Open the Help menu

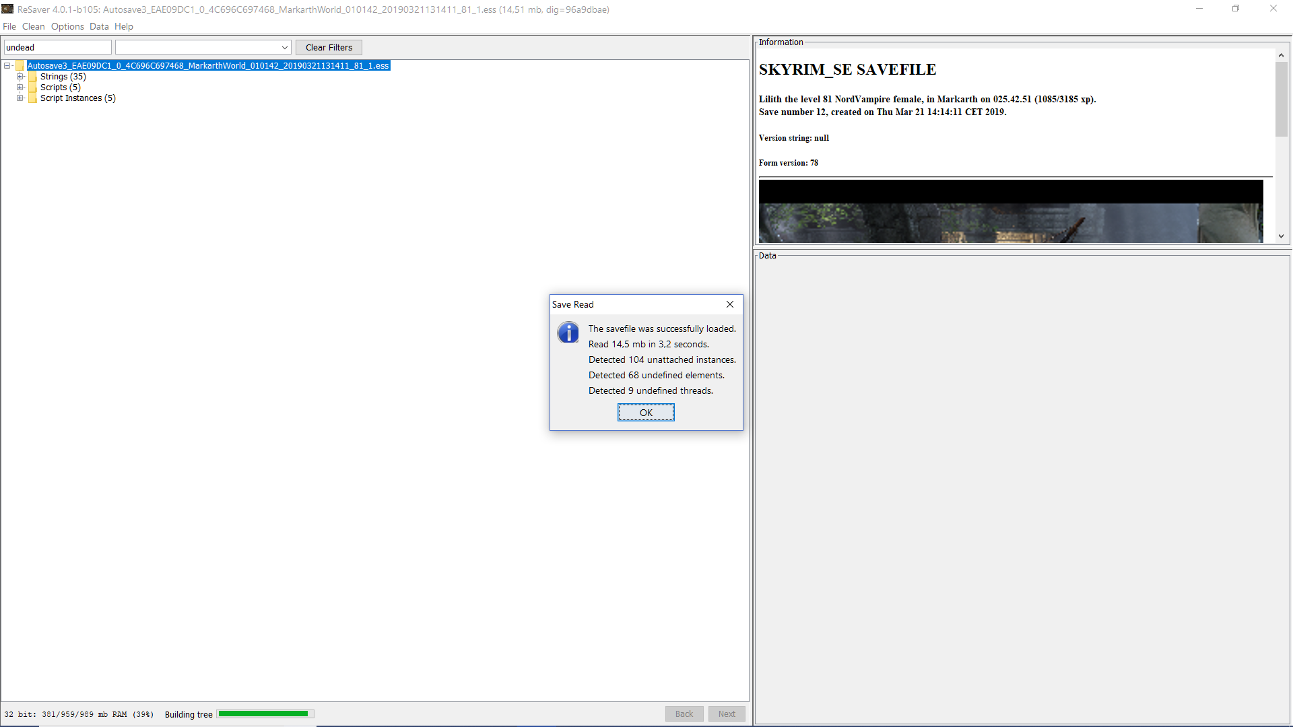click(x=124, y=26)
